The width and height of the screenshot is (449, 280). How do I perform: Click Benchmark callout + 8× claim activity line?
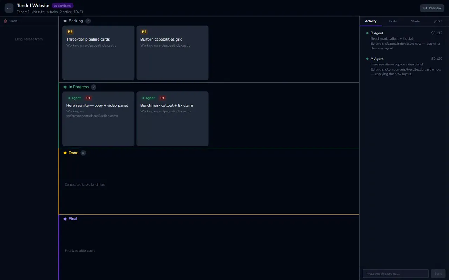tap(393, 39)
